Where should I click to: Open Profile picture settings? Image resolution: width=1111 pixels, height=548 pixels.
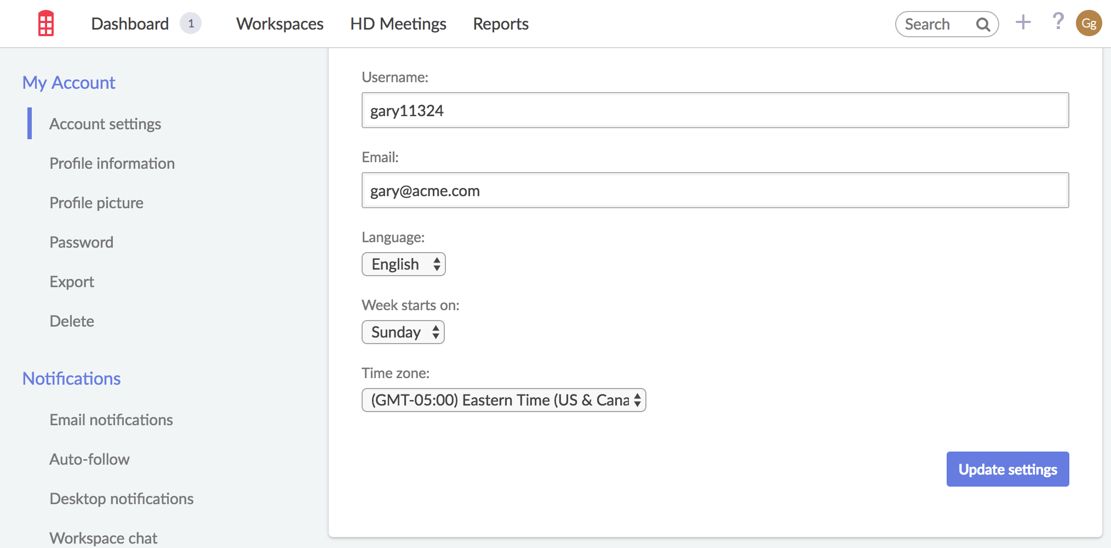click(96, 203)
